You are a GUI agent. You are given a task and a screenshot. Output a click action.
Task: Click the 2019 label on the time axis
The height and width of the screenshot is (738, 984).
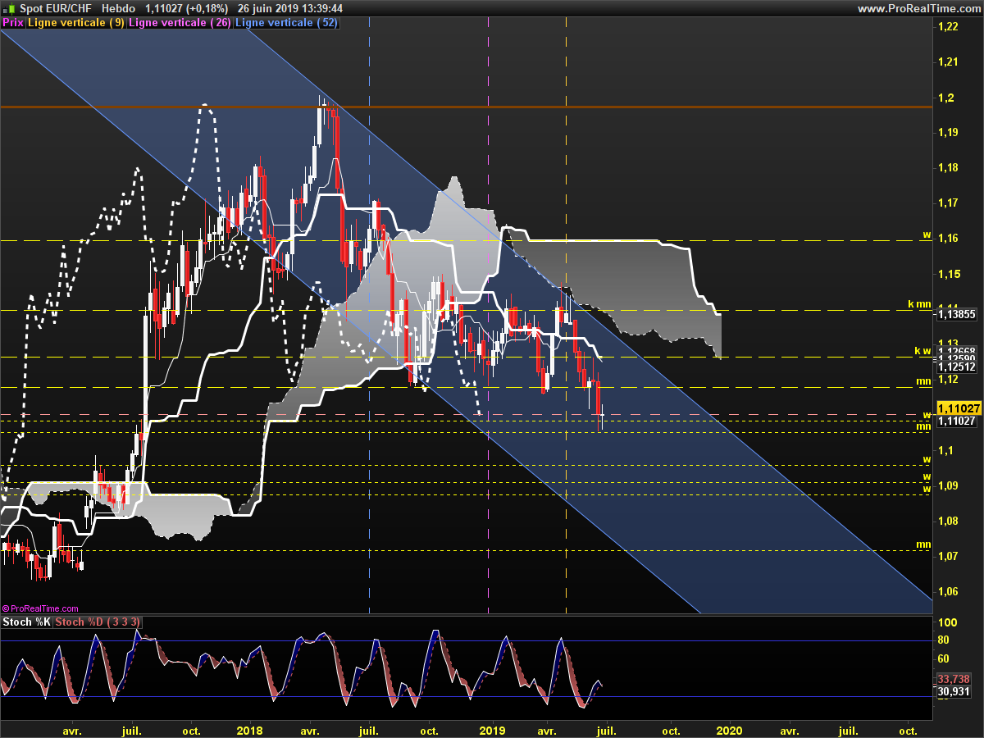click(492, 731)
